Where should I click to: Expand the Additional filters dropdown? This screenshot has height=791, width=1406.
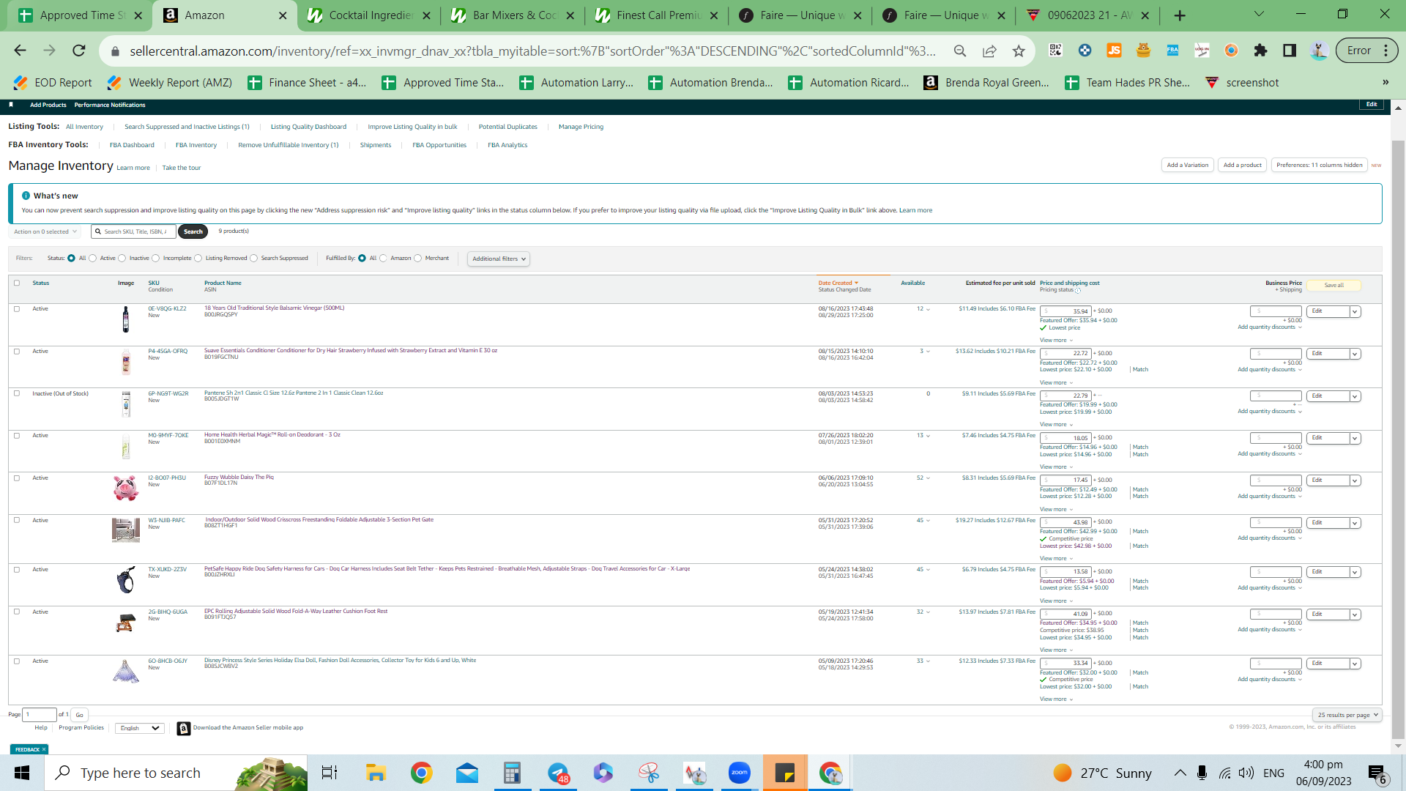499,259
